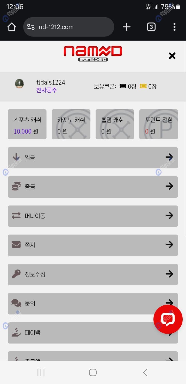Click the Named Sports & Casino logo

tap(93, 54)
